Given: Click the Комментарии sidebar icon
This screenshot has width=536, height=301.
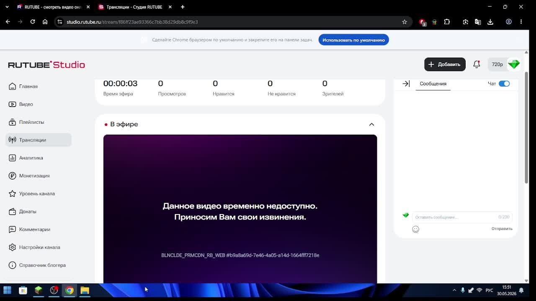Looking at the screenshot, I should tap(12, 230).
